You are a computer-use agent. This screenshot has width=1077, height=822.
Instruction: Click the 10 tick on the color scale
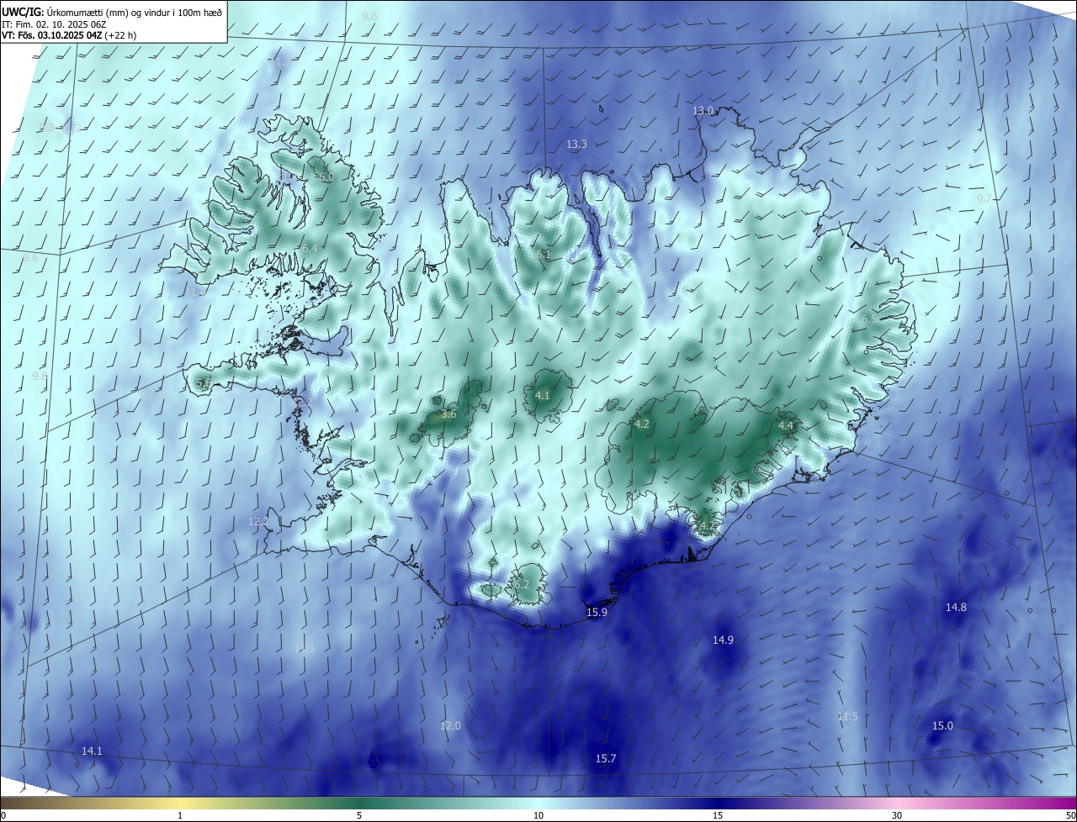point(538,815)
